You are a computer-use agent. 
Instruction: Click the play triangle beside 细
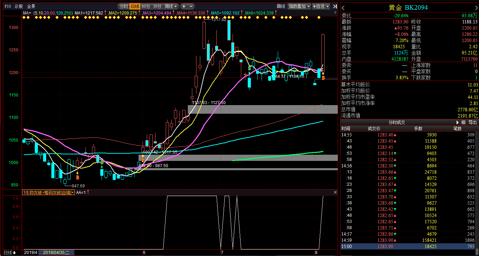click(458, 122)
